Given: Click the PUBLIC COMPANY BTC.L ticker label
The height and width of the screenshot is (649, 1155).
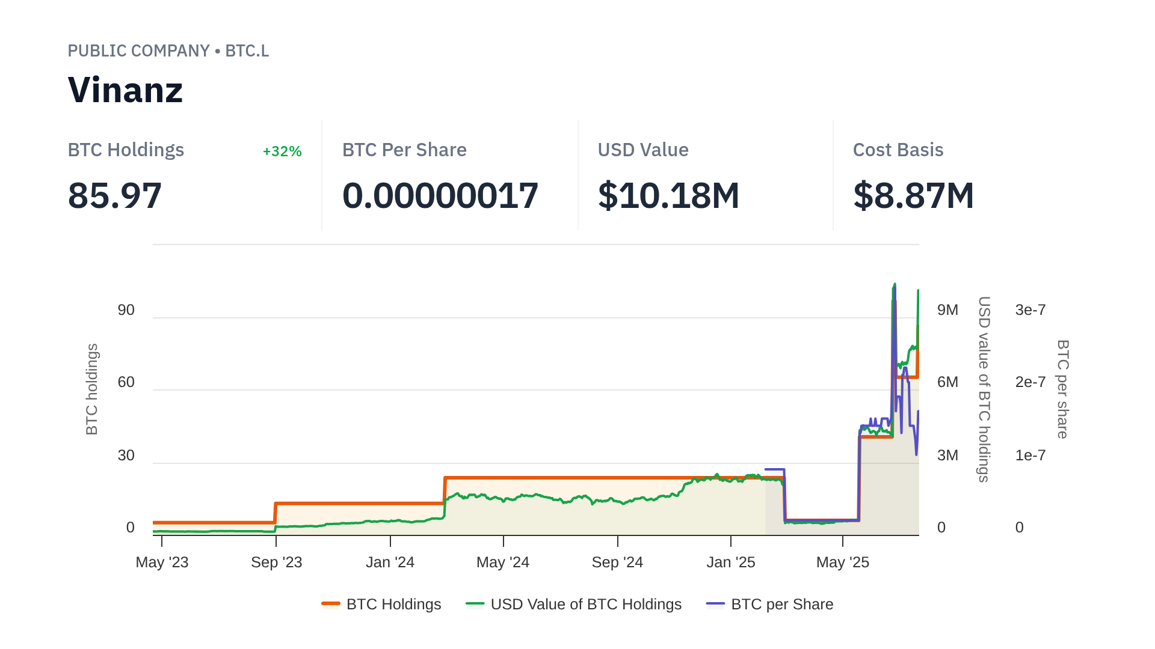Looking at the screenshot, I should [168, 51].
